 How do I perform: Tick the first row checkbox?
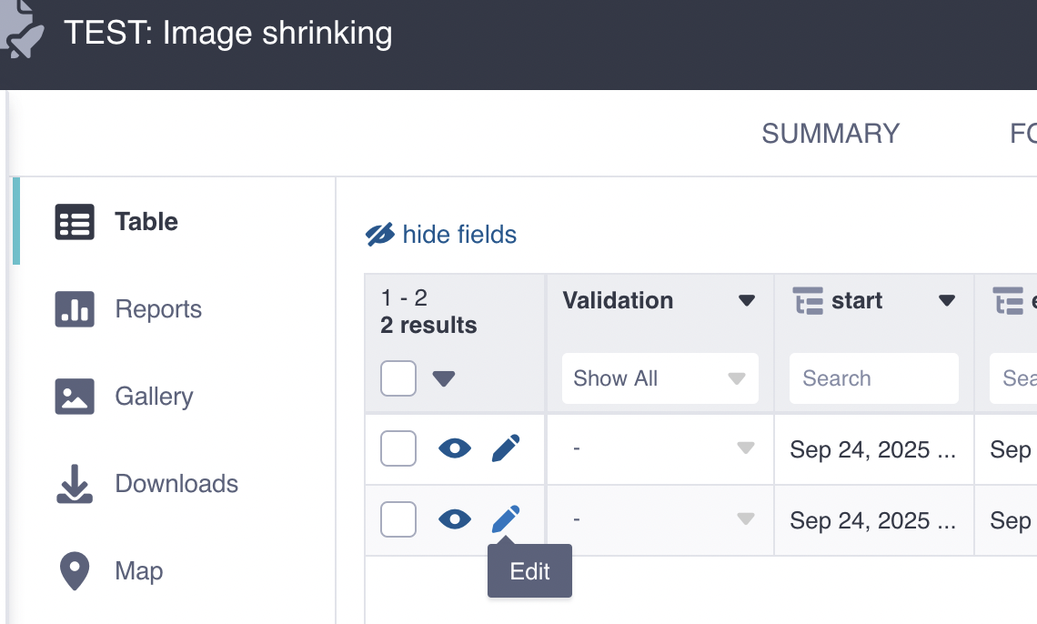click(398, 448)
